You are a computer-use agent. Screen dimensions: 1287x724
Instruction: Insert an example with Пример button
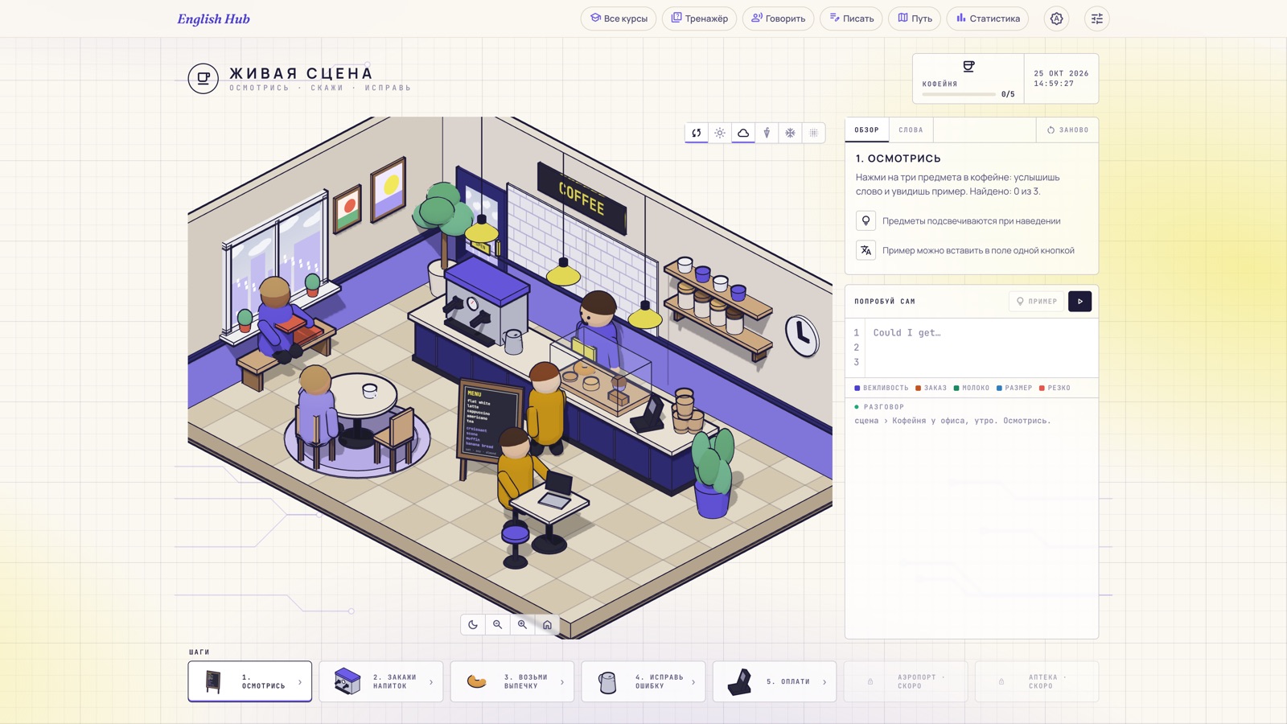tap(1036, 301)
